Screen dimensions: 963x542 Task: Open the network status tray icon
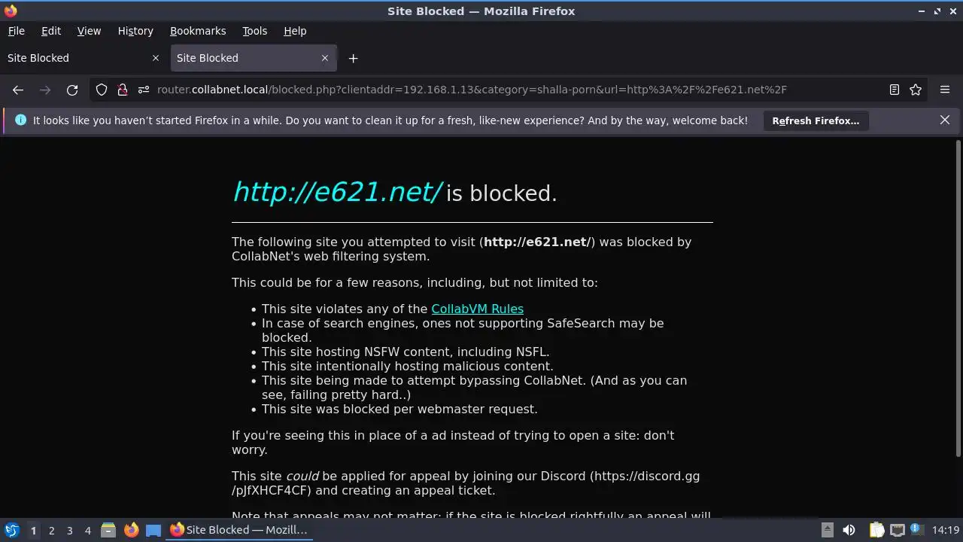(x=897, y=530)
